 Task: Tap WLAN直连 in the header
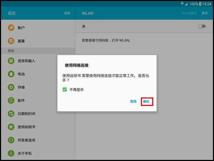[189, 13]
